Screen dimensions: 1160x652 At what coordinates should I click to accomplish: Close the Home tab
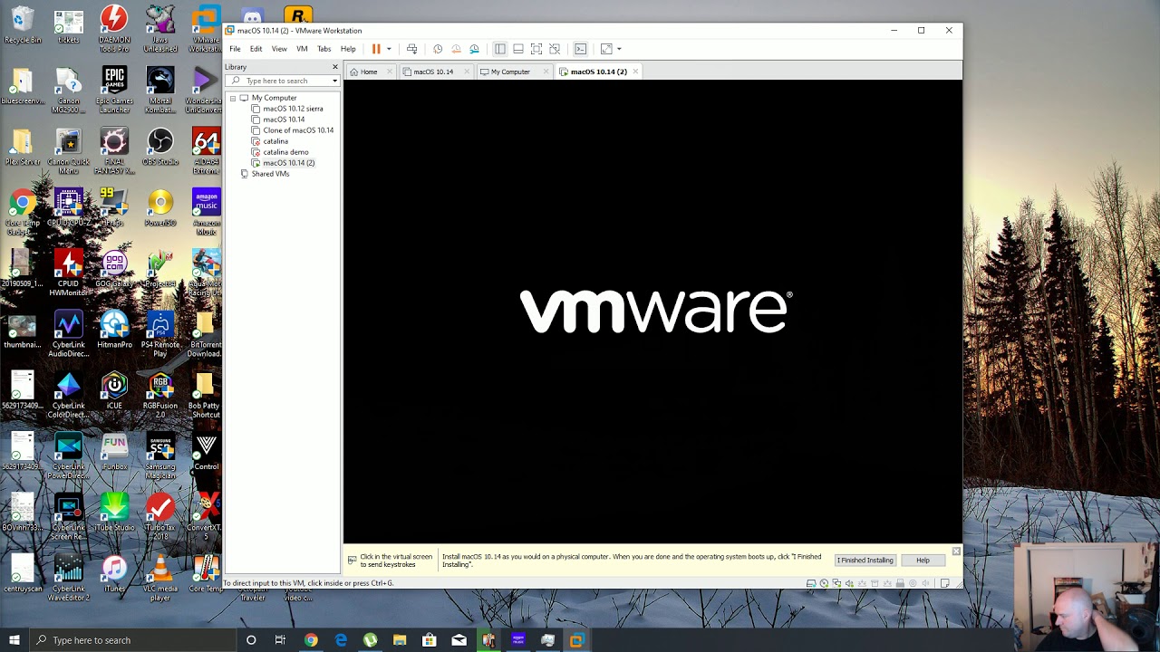click(x=391, y=72)
